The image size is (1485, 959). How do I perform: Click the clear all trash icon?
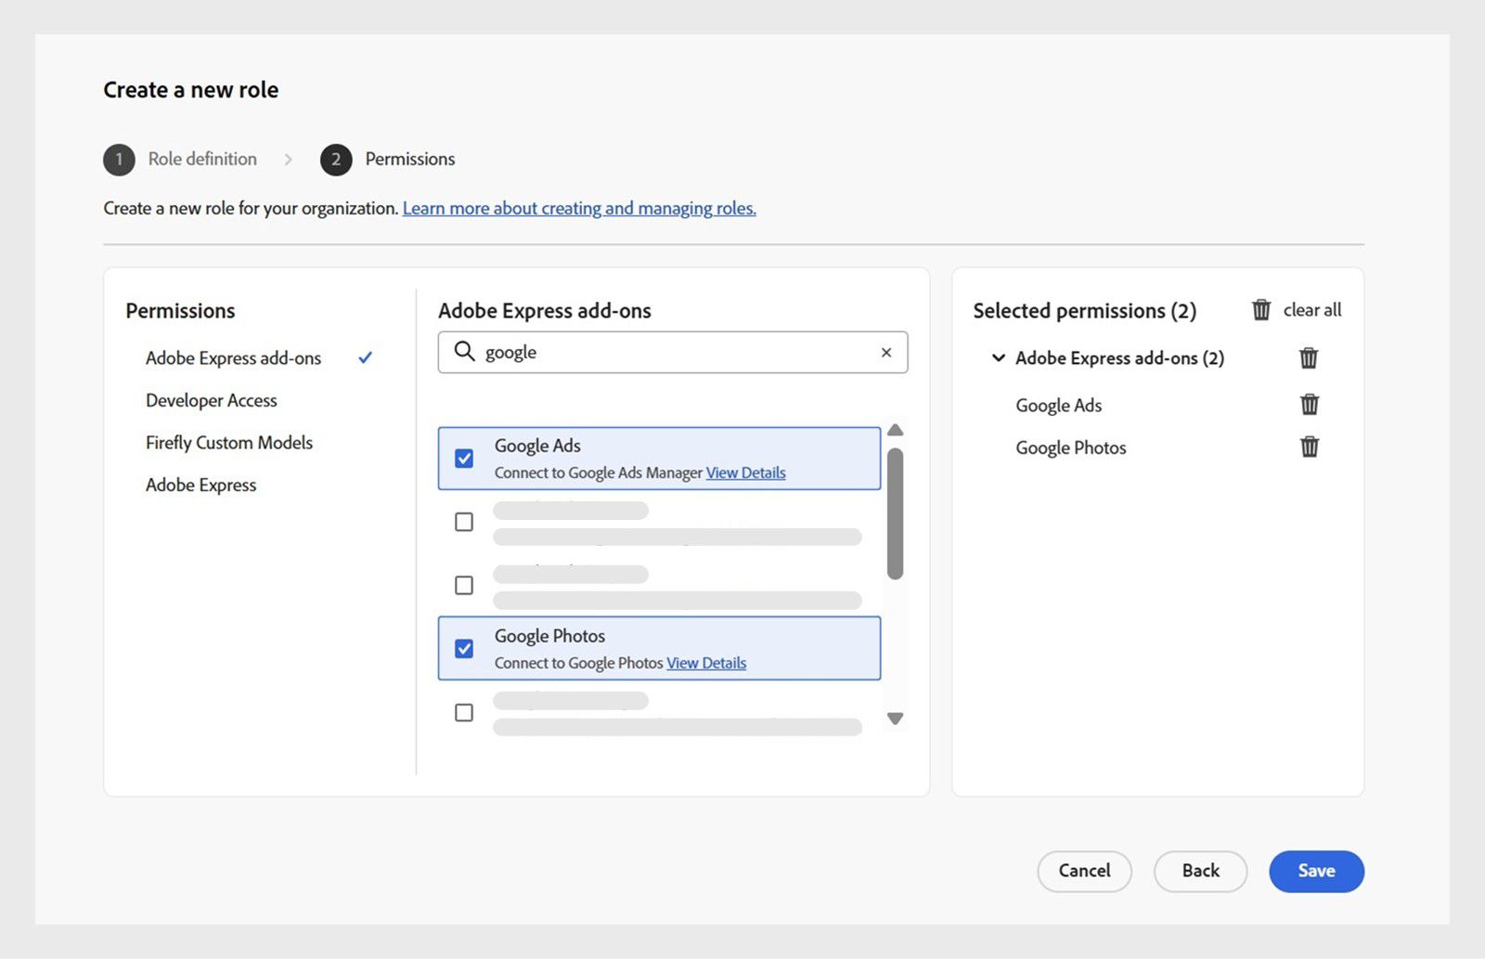pos(1260,310)
